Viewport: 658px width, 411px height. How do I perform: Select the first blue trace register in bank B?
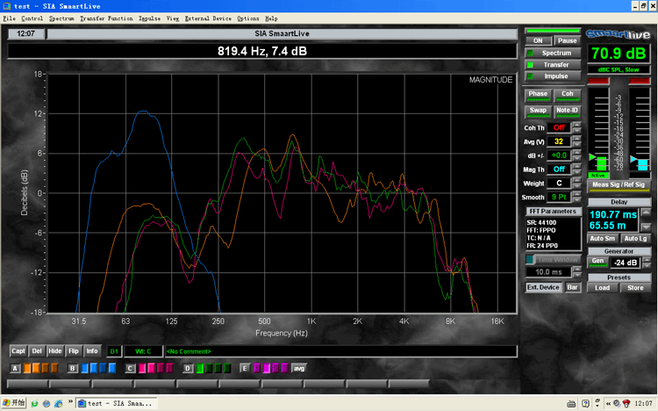pos(85,369)
